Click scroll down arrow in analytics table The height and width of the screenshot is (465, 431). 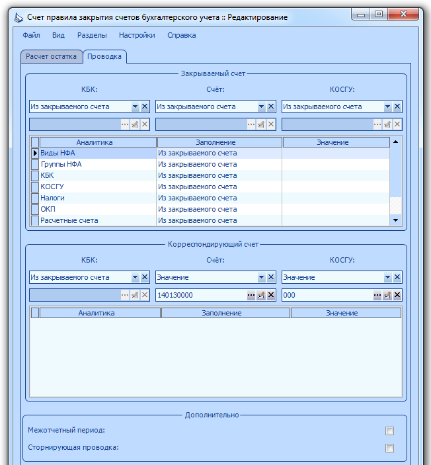[395, 220]
